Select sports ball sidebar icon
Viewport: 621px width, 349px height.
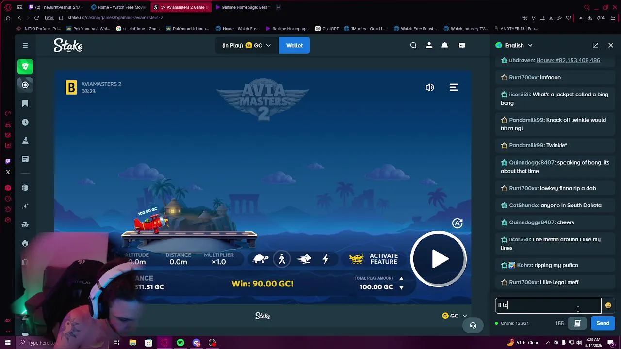pyautogui.click(x=25, y=85)
